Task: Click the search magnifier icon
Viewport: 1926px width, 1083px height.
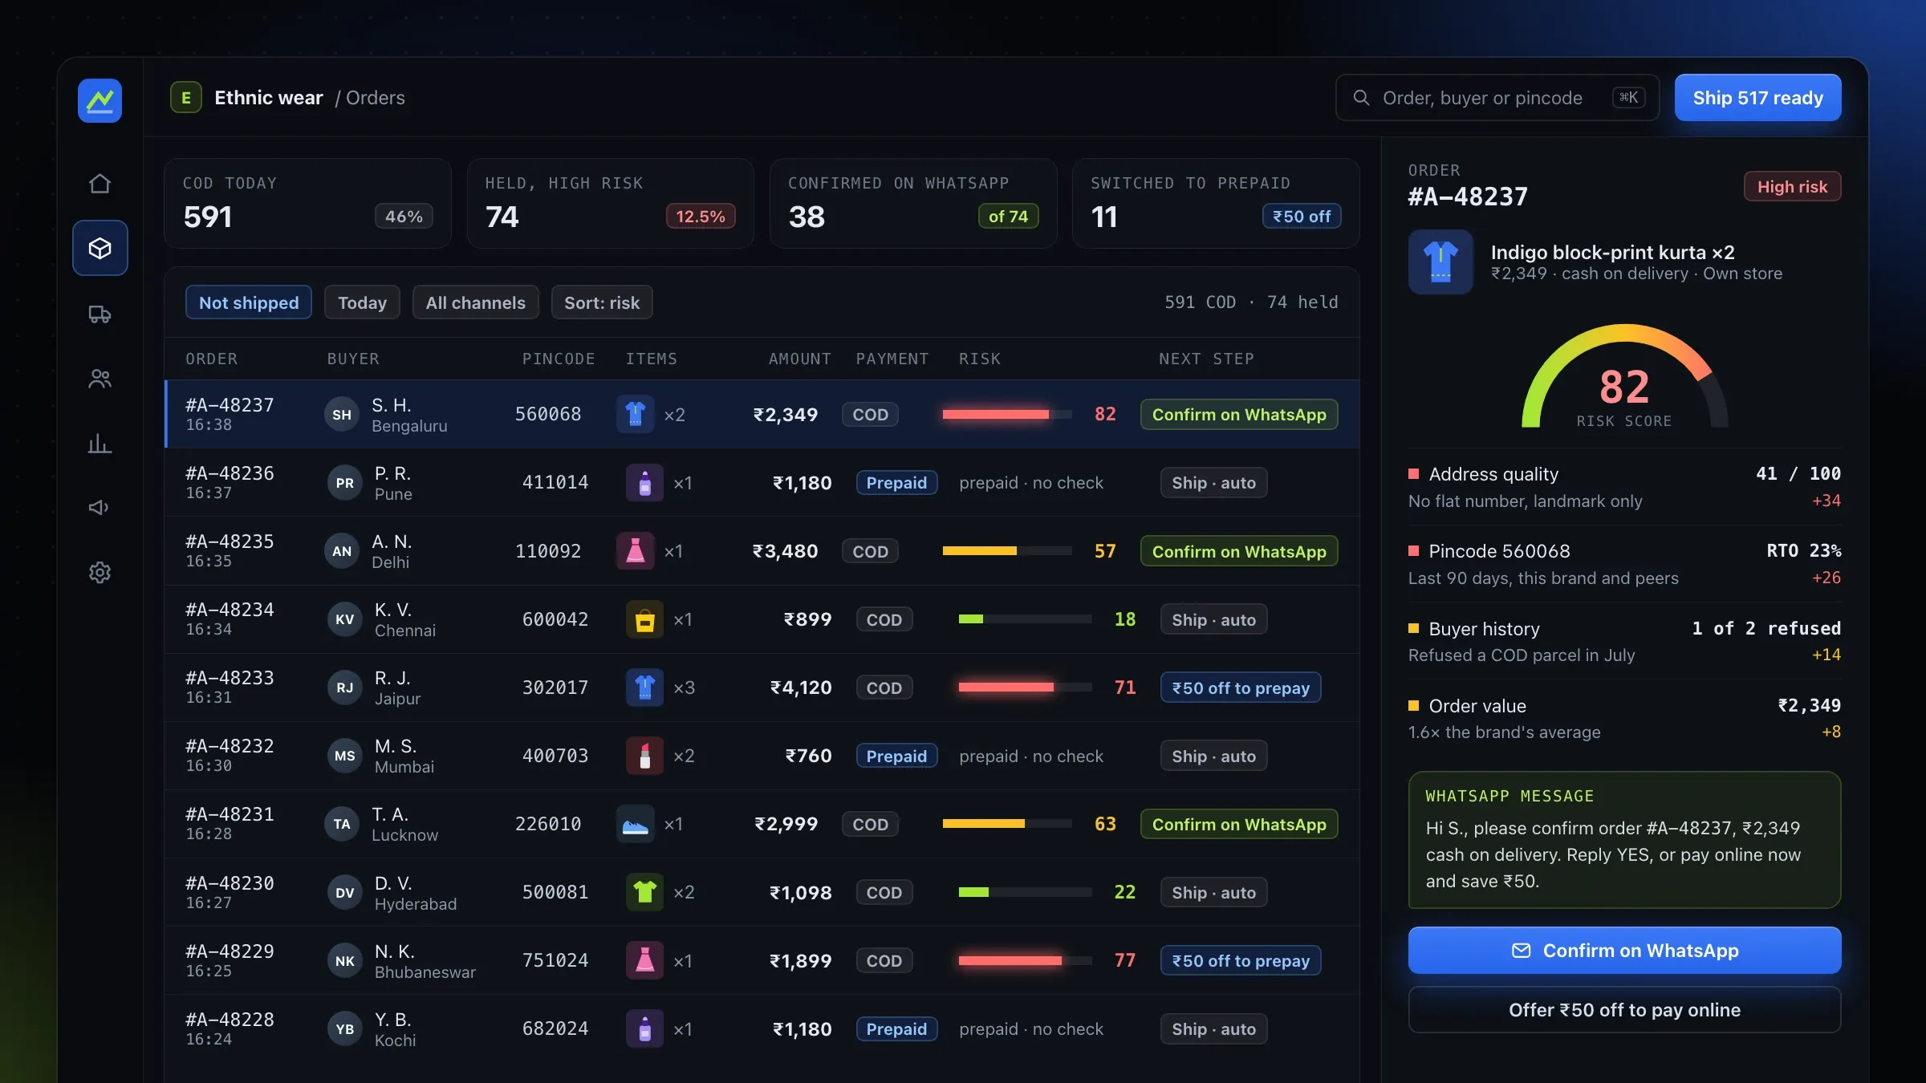Action: pos(1361,98)
